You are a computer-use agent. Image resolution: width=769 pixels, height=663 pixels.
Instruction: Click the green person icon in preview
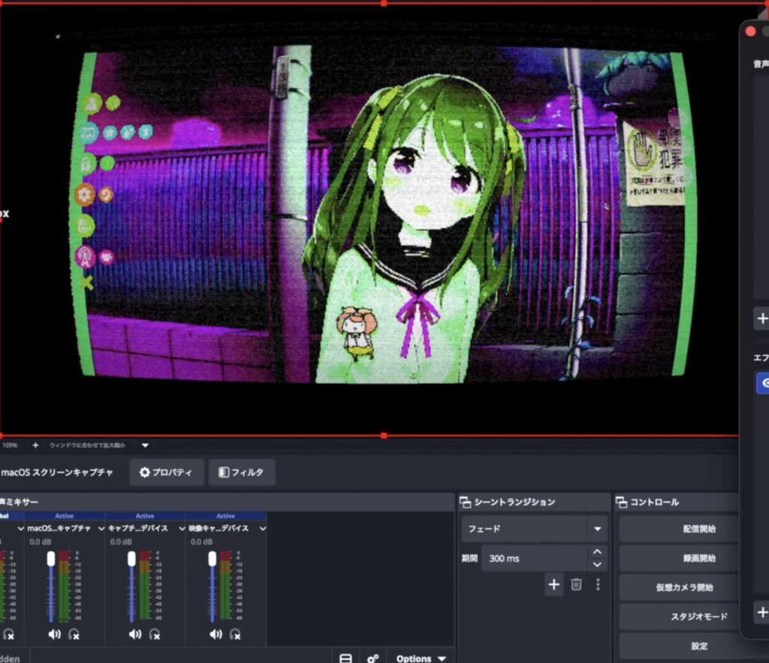point(92,104)
